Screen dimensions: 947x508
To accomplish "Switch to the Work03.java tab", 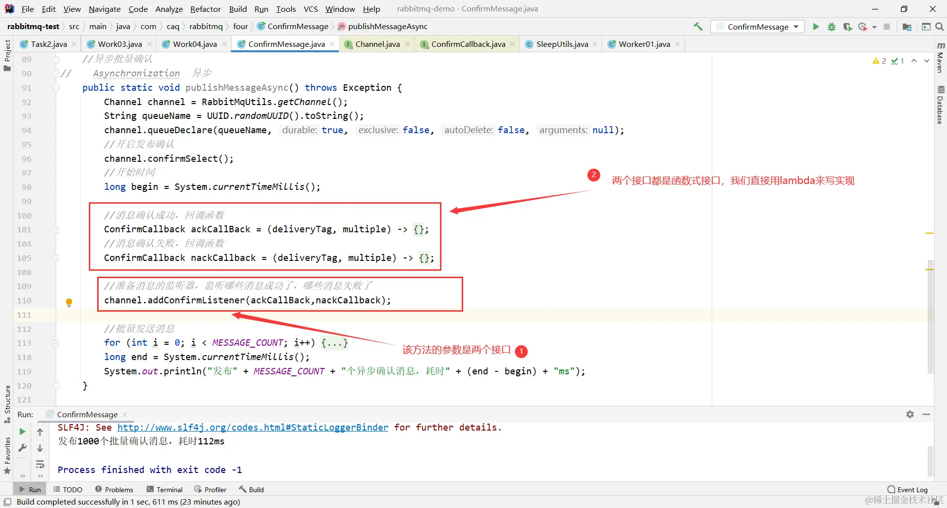I will (120, 44).
